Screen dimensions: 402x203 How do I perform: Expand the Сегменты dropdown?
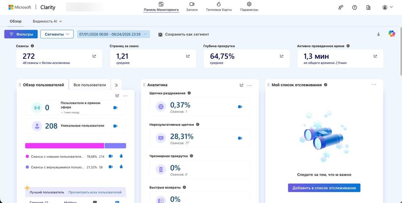click(x=57, y=34)
